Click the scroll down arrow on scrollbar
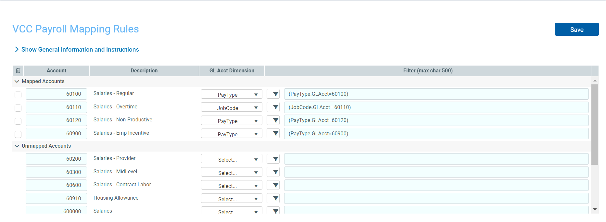This screenshot has width=606, height=222. tap(595, 209)
